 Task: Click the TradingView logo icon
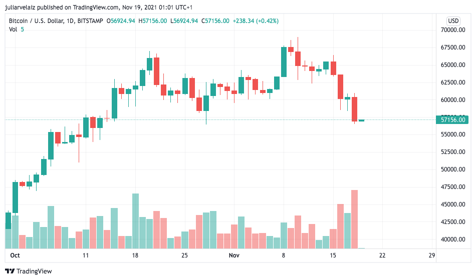[10, 271]
